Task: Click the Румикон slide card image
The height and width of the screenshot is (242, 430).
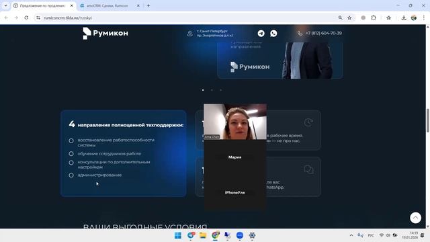Action: click(x=280, y=61)
